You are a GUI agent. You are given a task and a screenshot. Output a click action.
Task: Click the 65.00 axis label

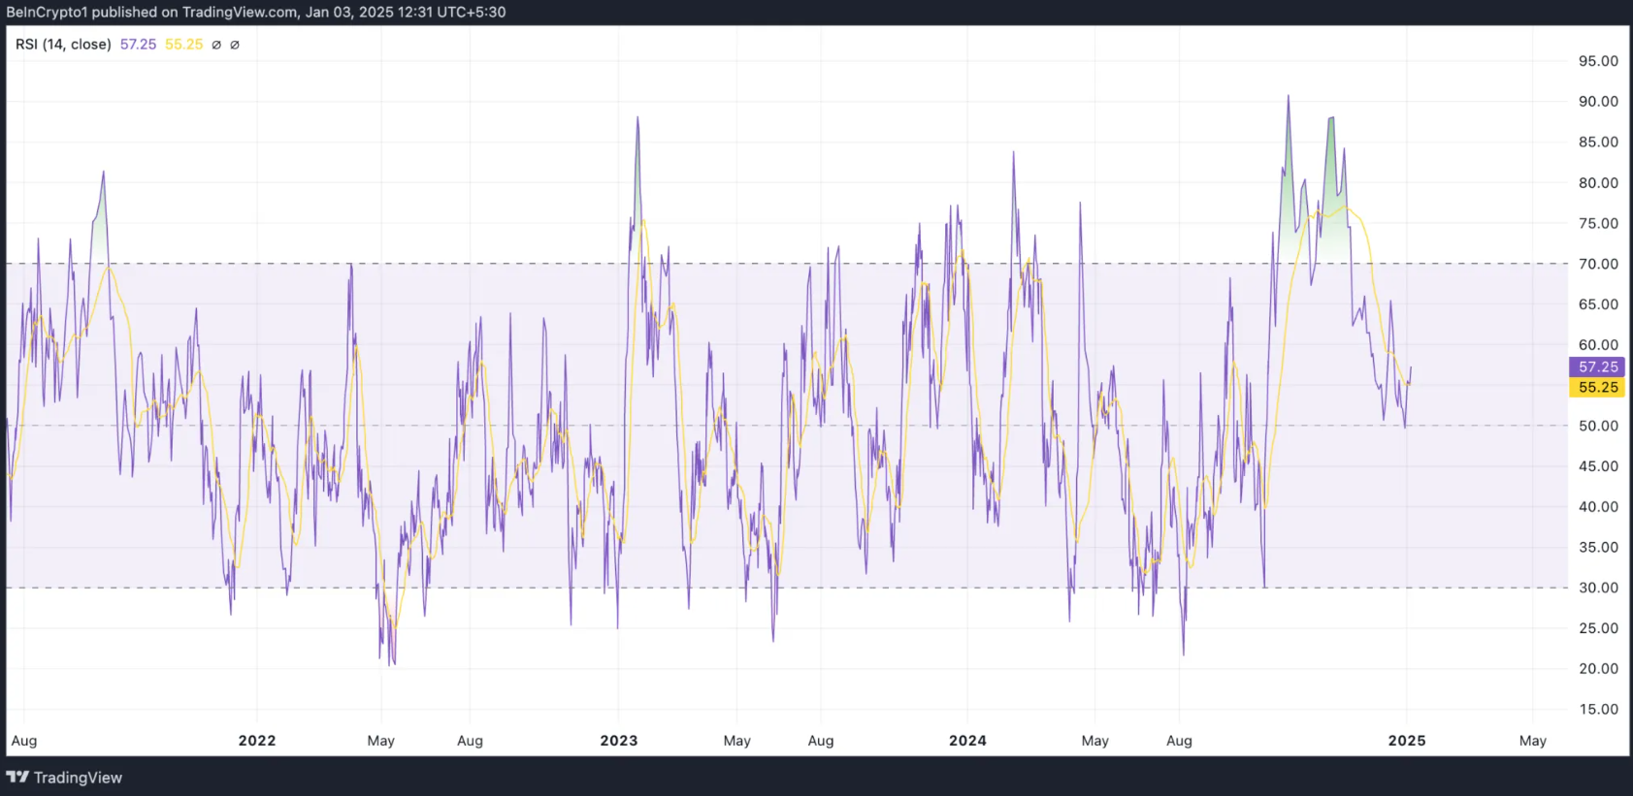coord(1598,304)
